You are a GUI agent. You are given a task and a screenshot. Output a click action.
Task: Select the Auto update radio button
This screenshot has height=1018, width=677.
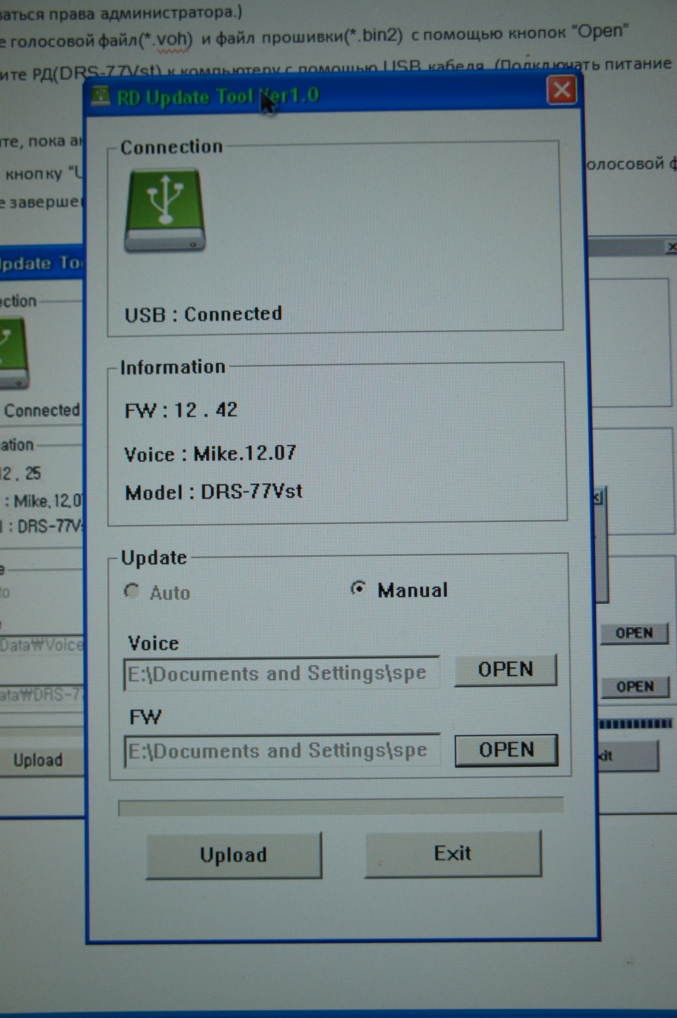(x=132, y=591)
